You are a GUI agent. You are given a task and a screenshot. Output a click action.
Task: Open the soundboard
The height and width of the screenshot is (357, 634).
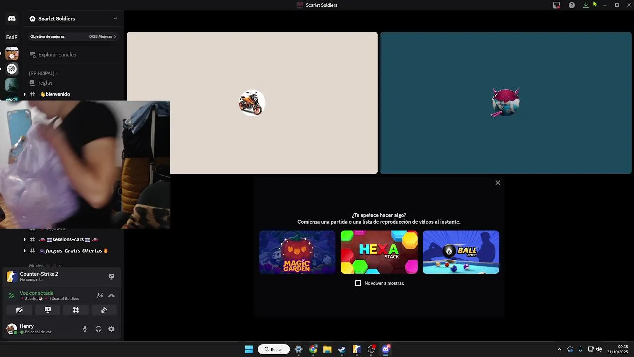[104, 310]
